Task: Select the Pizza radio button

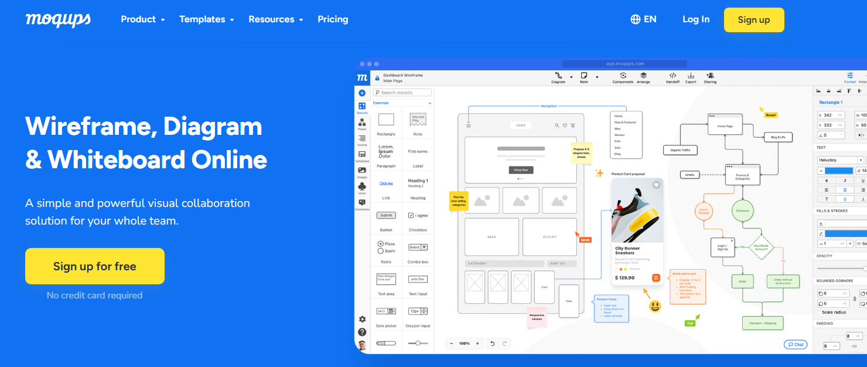Action: (380, 243)
